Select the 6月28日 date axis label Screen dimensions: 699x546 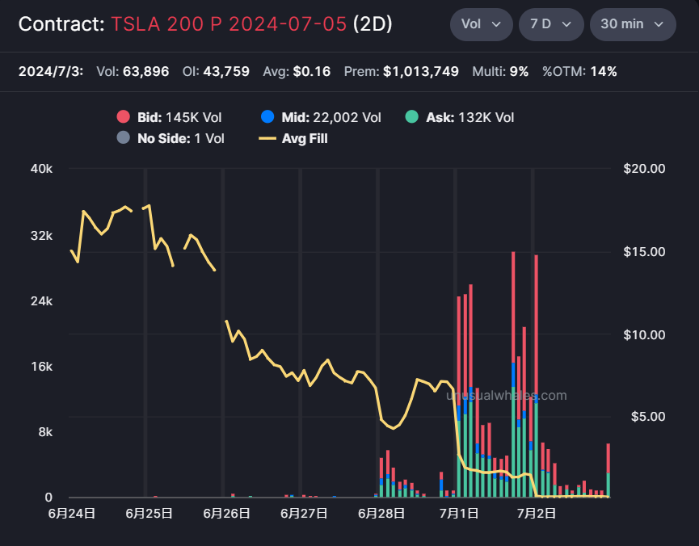(381, 514)
